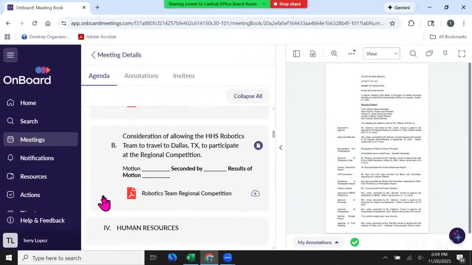Click the green checkmark status icon
Viewport: 472px width, 265px height.
pos(354,242)
